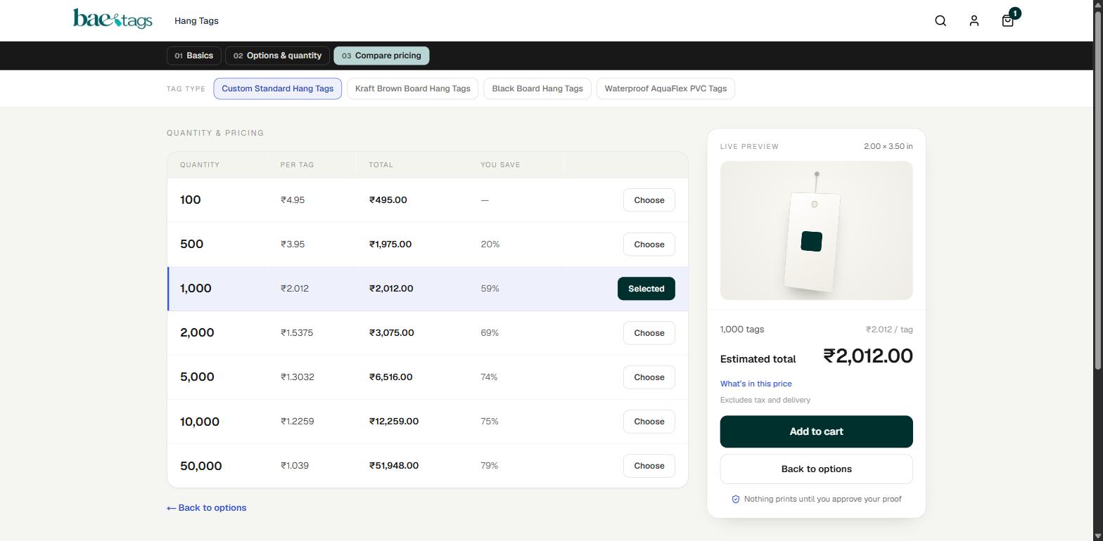Click the Selected button for 1,000
This screenshot has width=1103, height=541.
646,289
